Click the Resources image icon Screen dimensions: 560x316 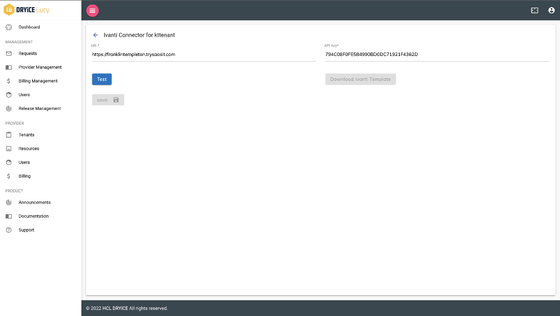click(9, 149)
